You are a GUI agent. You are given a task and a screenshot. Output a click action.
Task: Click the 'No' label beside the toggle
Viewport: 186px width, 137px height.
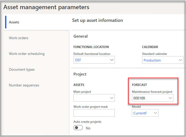tap(88, 128)
